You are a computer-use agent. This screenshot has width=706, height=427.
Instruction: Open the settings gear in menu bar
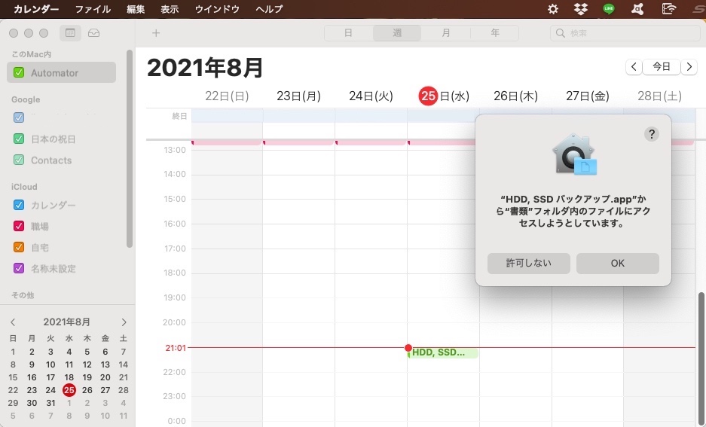pyautogui.click(x=553, y=9)
